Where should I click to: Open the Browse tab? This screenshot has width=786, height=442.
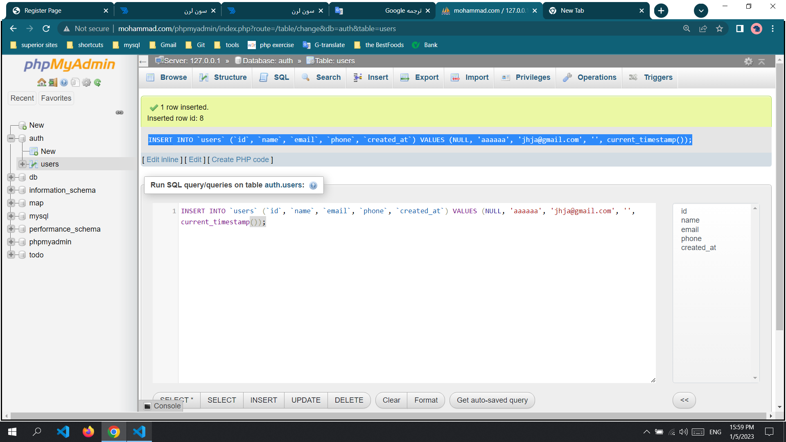(167, 78)
